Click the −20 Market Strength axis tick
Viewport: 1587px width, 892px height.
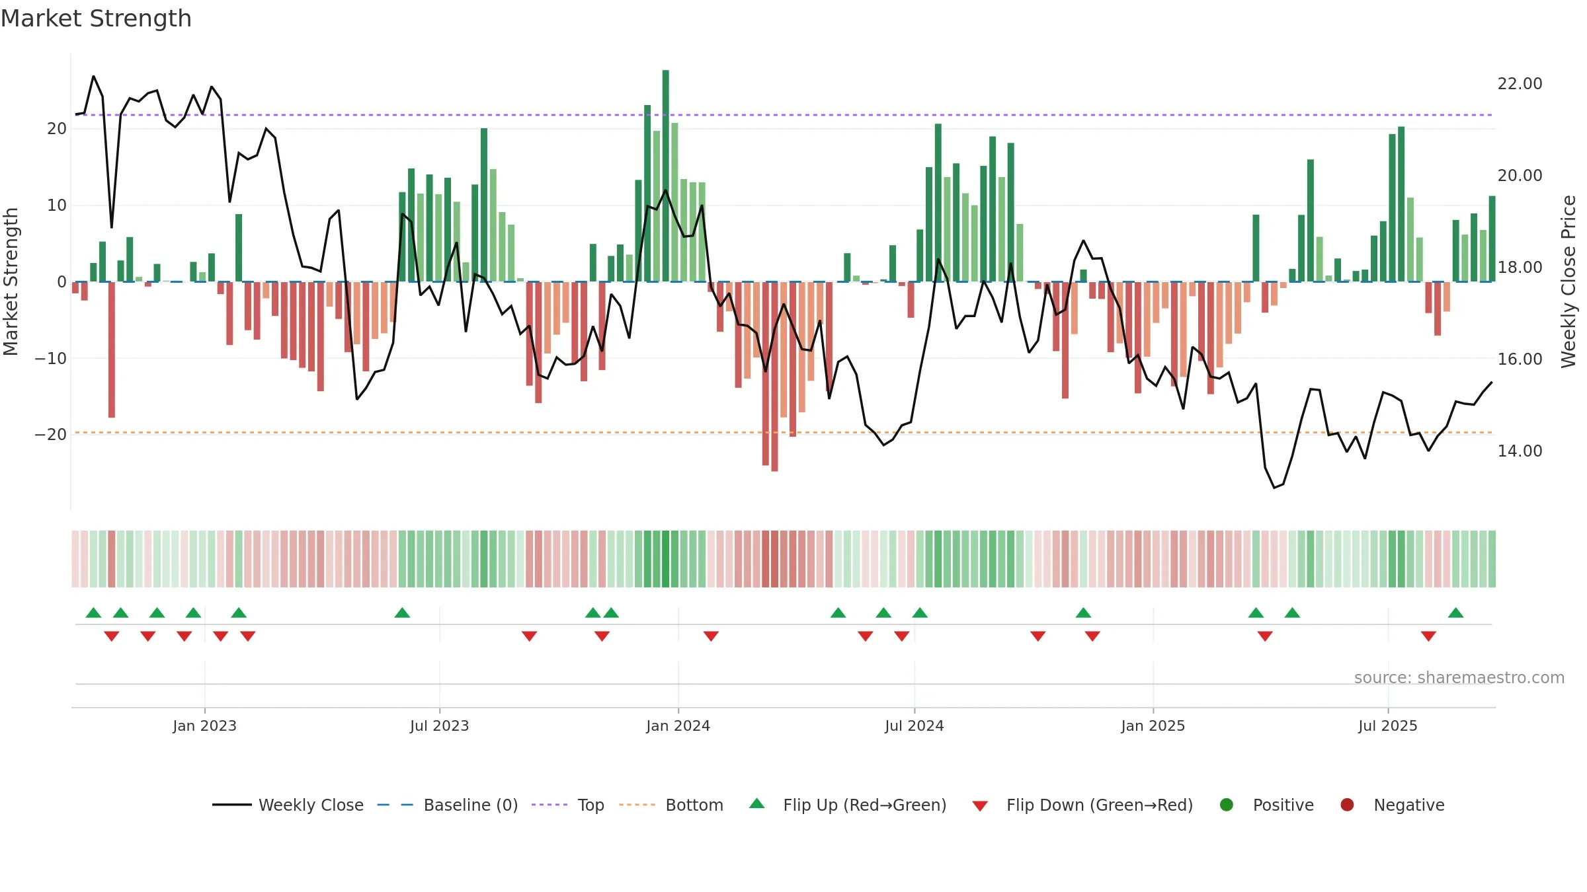point(51,435)
